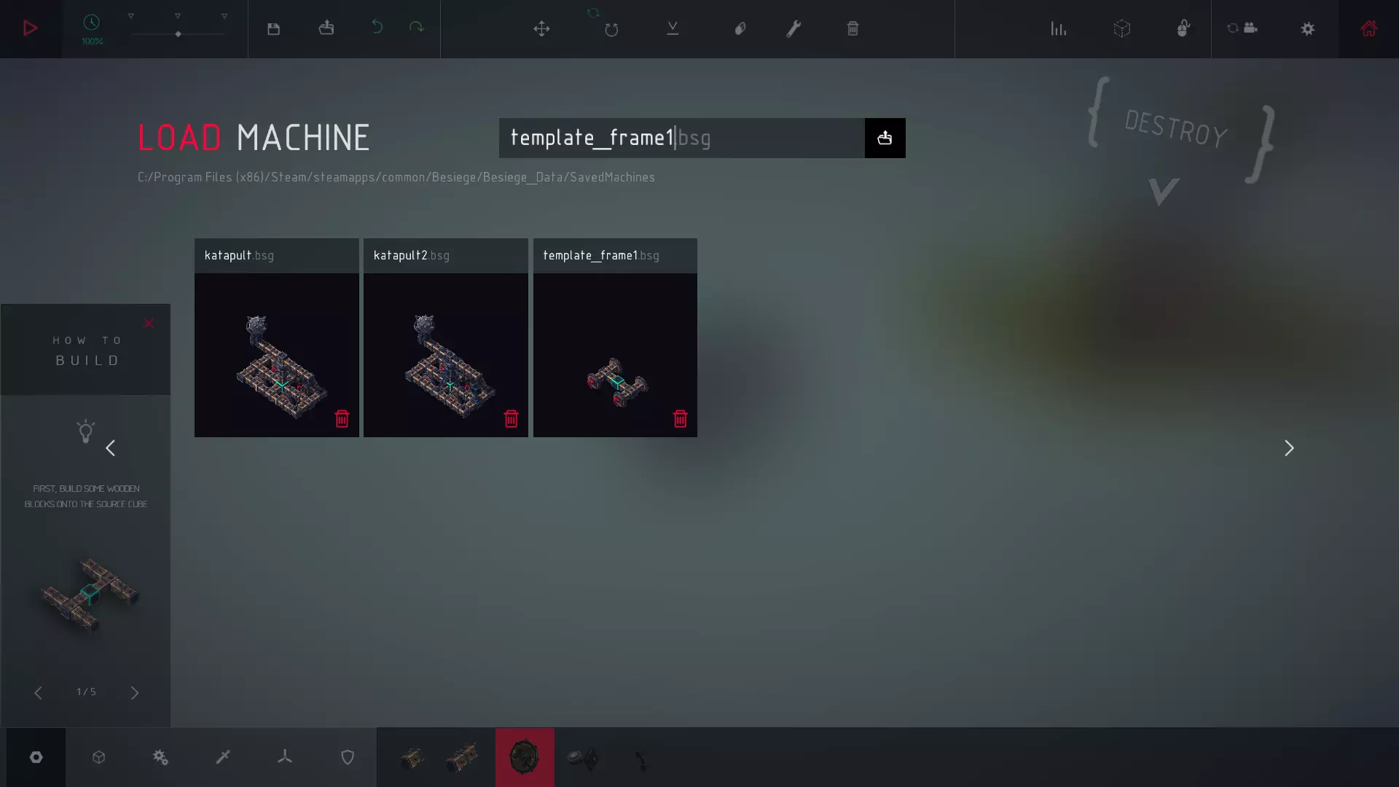The height and width of the screenshot is (787, 1399).
Task: Select the translate move tool
Action: tap(541, 29)
